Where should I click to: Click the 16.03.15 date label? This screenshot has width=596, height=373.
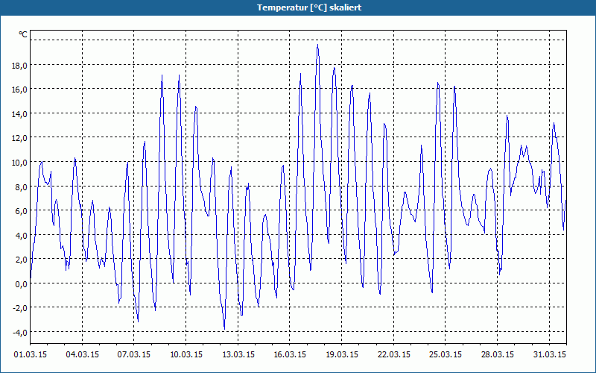290,354
